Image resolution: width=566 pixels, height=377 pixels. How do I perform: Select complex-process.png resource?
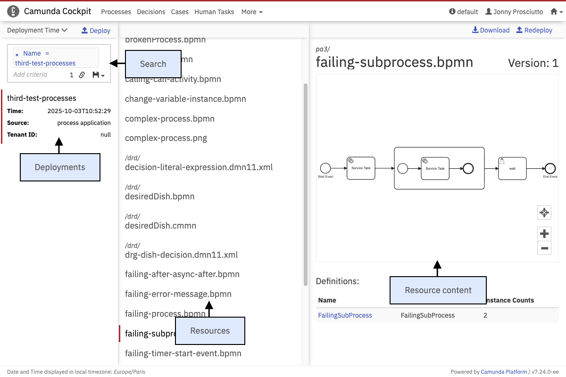[166, 138]
